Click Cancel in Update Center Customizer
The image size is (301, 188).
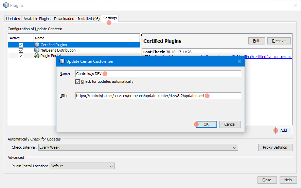point(230,124)
